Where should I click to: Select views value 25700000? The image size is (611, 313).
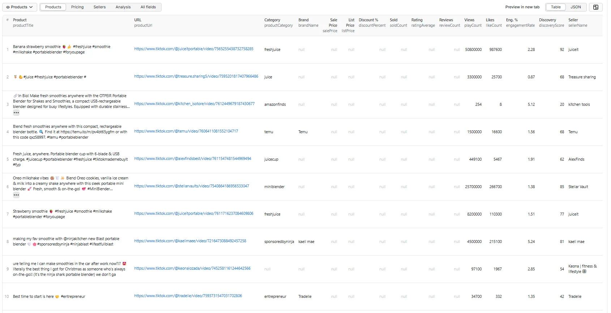pyautogui.click(x=473, y=187)
